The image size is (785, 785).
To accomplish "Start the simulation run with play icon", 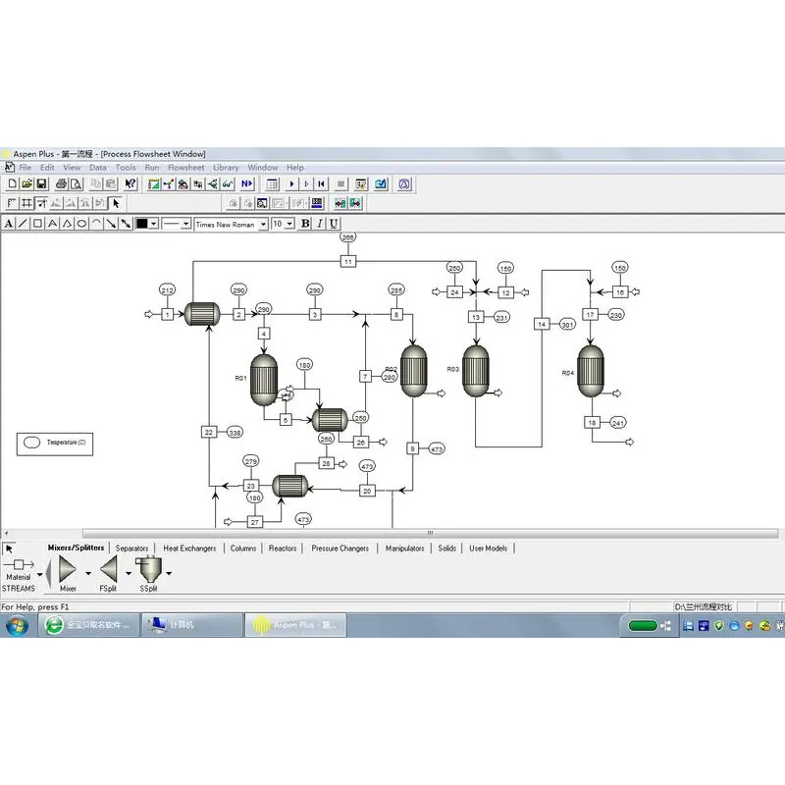I will pos(291,183).
